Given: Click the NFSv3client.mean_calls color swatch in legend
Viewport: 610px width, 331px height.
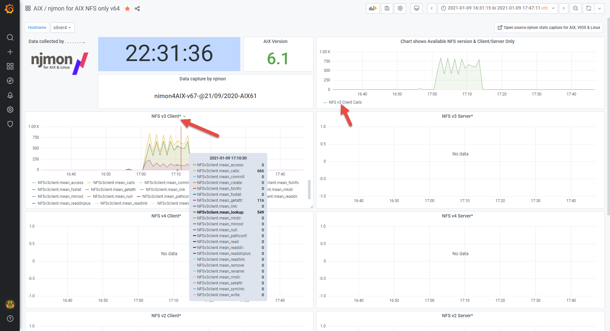Looking at the screenshot, I should [89, 183].
